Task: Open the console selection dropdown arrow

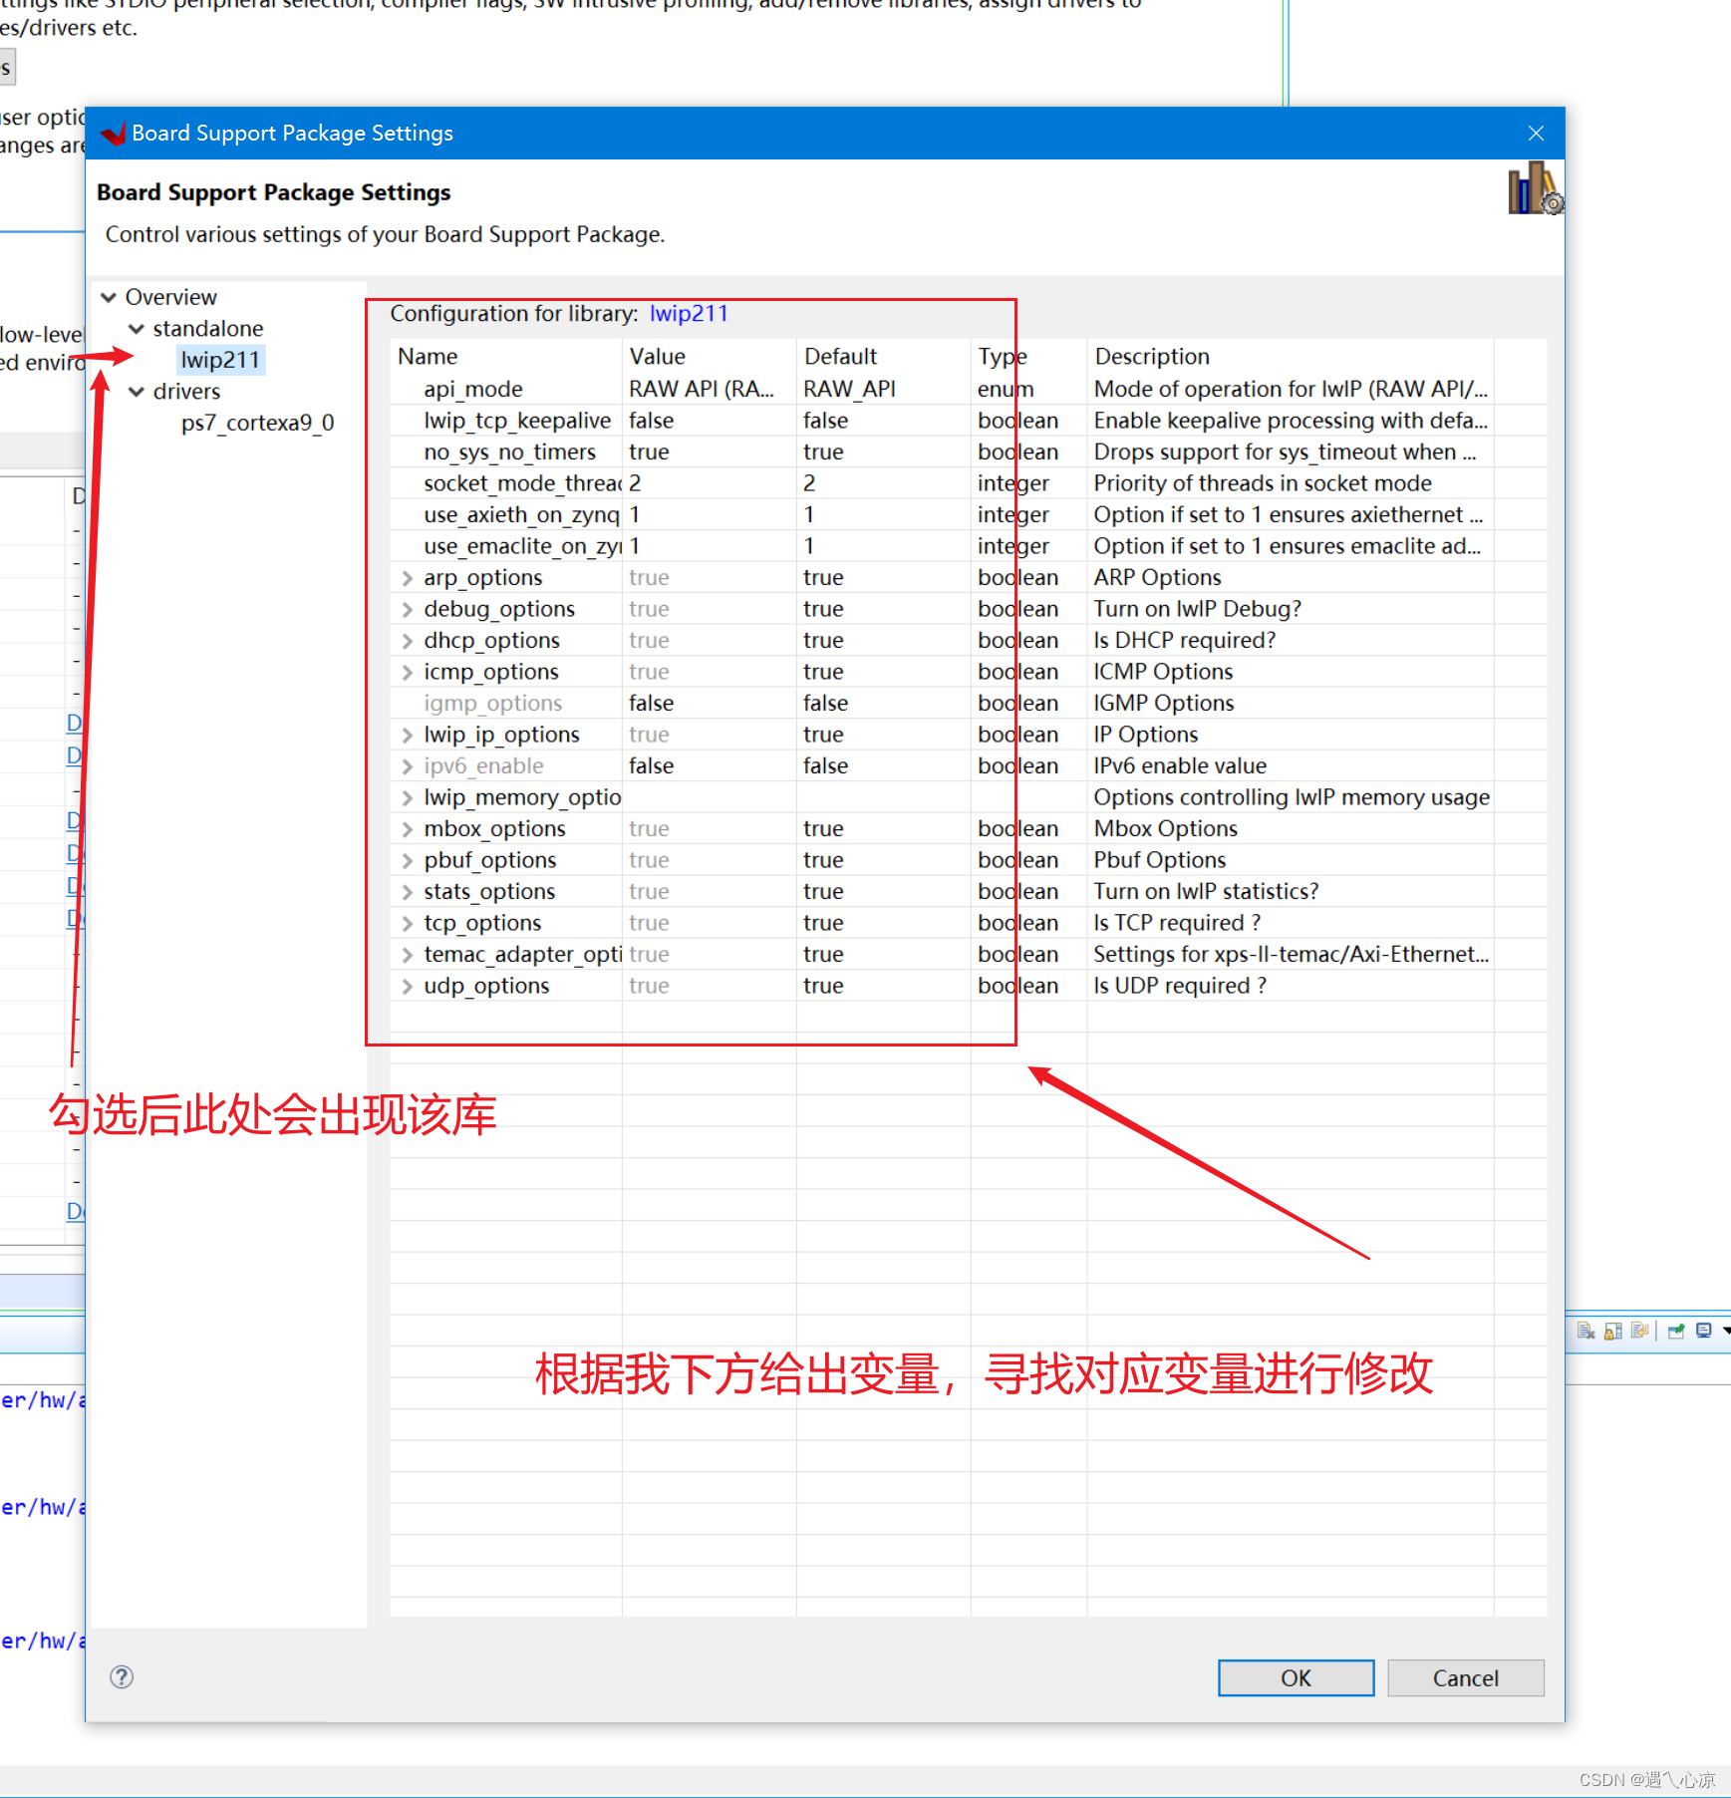Action: click(x=1726, y=1331)
